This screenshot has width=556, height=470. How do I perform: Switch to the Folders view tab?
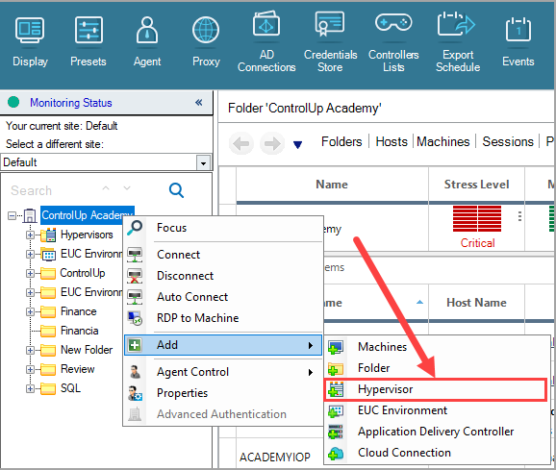pyautogui.click(x=341, y=141)
